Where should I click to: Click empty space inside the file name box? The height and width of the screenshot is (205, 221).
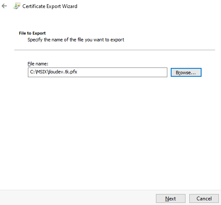[121, 72]
